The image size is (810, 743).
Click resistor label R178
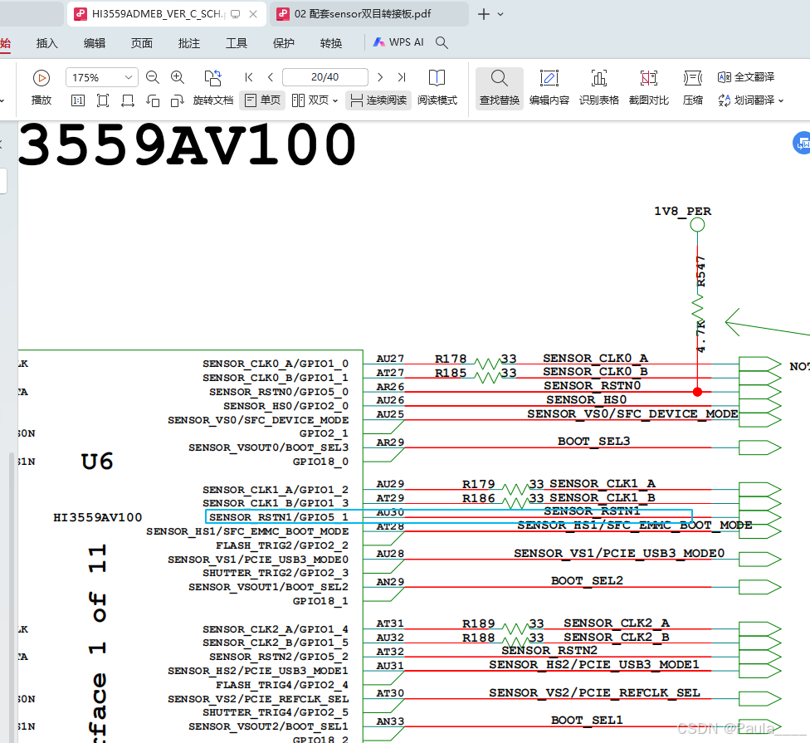451,359
